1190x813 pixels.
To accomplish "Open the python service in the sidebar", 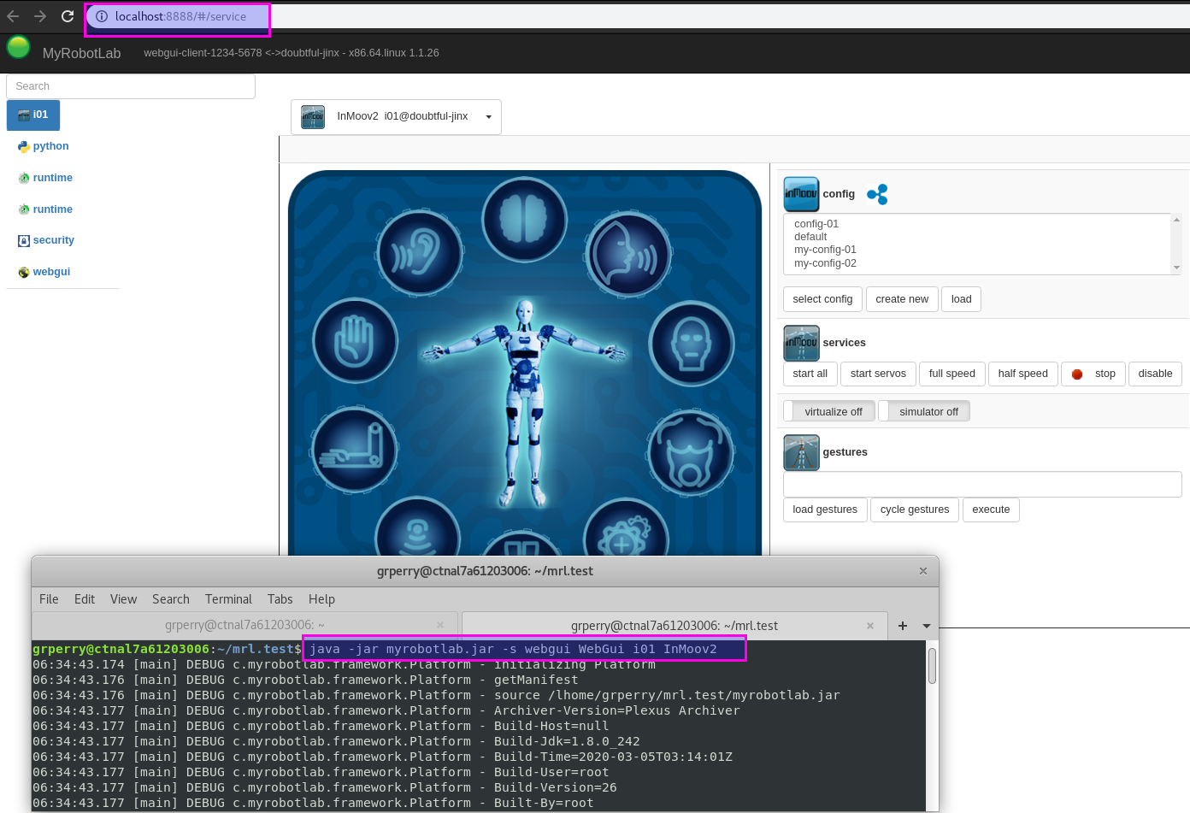I will pos(44,146).
